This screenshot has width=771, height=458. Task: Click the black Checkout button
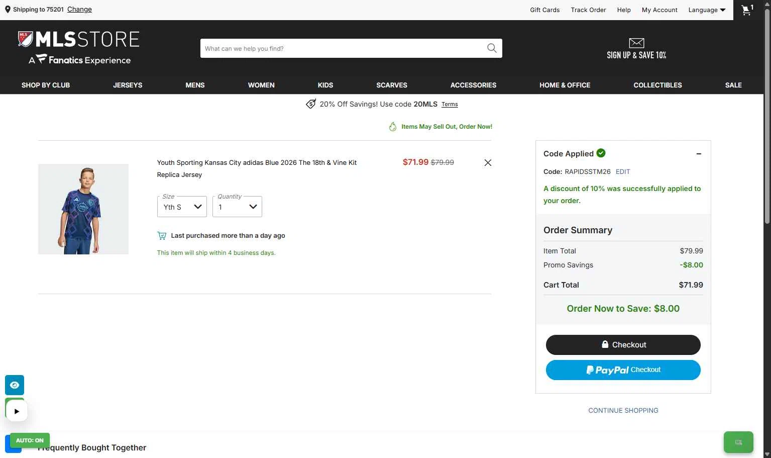623,345
